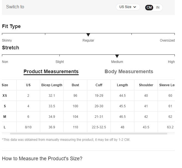Click the Oversized fit label
Viewport: 182px width, 168px height.
point(167,40)
